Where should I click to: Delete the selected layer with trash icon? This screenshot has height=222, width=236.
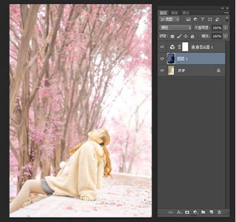tap(219, 212)
